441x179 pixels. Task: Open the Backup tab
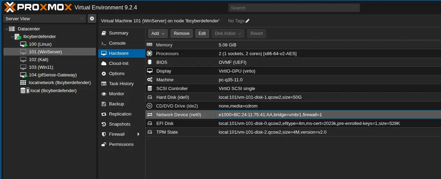pyautogui.click(x=122, y=104)
